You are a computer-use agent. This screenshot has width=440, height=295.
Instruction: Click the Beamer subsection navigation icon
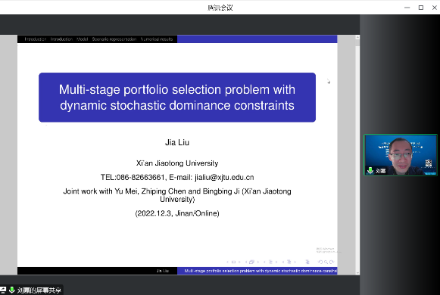coord(270,262)
